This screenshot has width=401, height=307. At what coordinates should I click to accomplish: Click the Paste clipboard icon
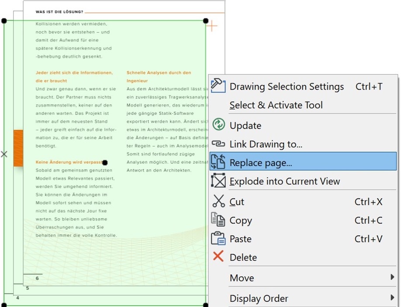(x=218, y=238)
